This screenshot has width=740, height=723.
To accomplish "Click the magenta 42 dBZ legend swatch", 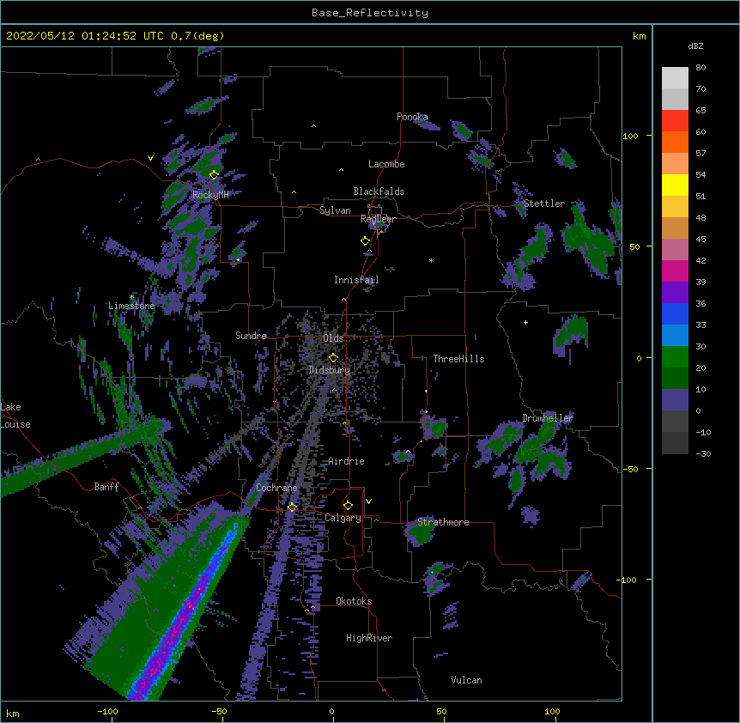I will click(675, 270).
